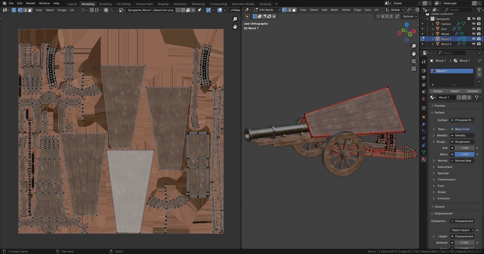
Task: Click the UV editor zoom magnifier icon
Action: tap(235, 19)
